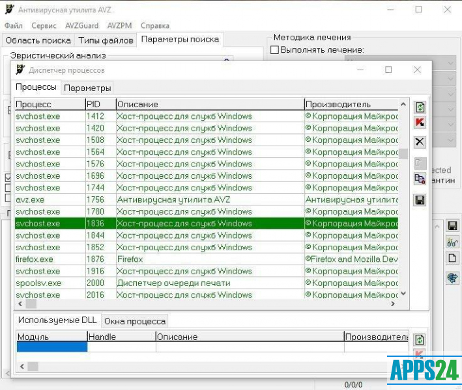The width and height of the screenshot is (462, 390).
Task: Click the blank page icon in AVZ main window
Action: coord(453,259)
